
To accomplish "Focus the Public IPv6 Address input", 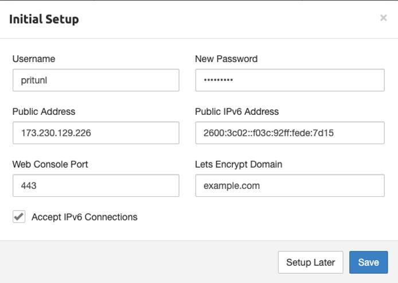I will 290,133.
